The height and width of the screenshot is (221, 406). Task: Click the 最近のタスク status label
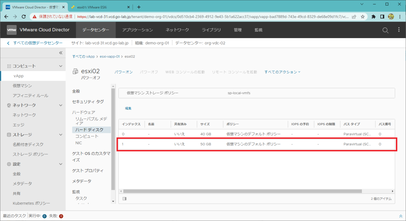pyautogui.click(x=14, y=216)
